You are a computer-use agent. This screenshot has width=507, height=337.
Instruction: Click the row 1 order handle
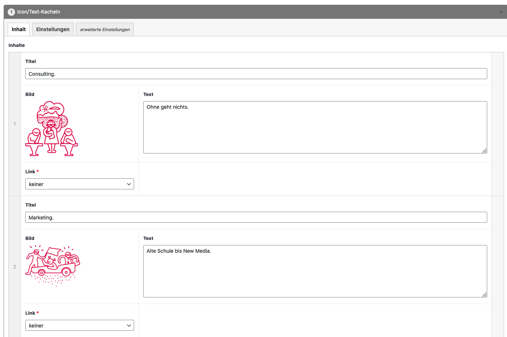coord(15,124)
